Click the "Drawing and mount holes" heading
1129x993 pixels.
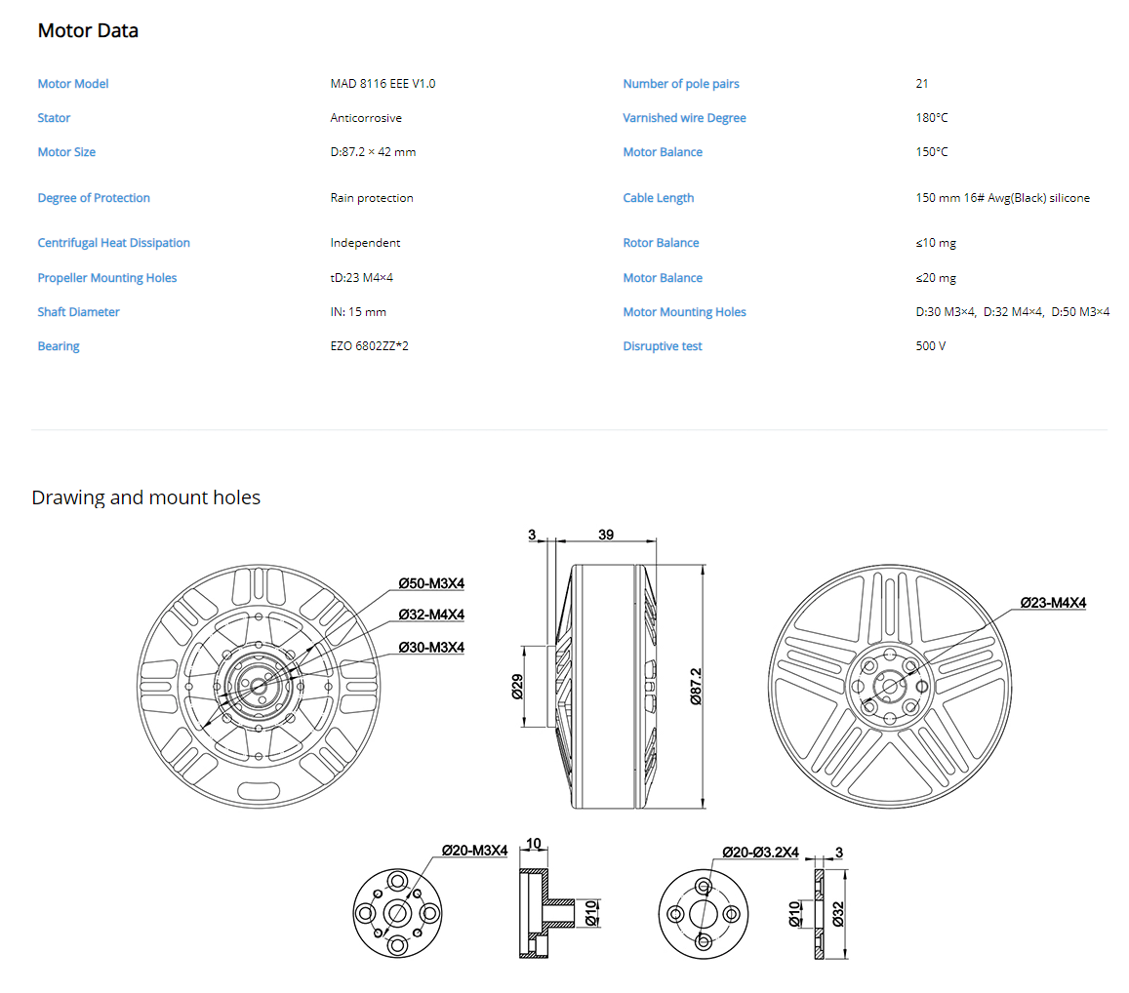tap(146, 497)
